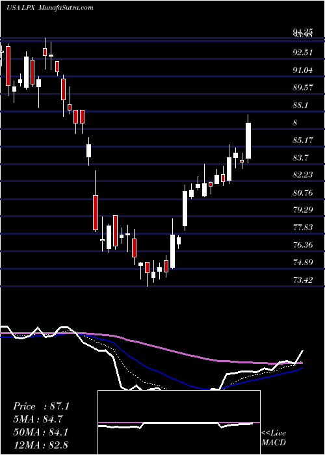This screenshot has width=325, height=455.
Task: Click the 88.1 price axis label
Action: click(300, 105)
